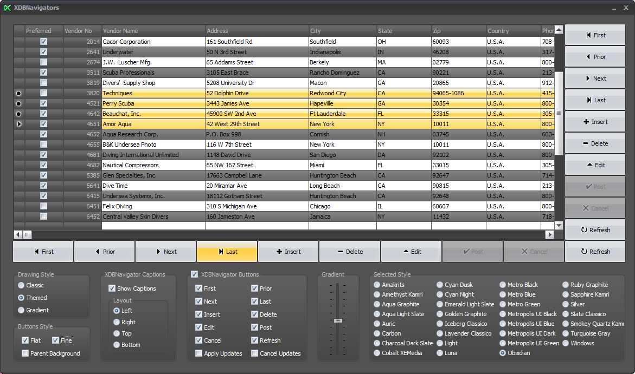
Task: Enable the Apply Updates checkbox
Action: pyautogui.click(x=199, y=353)
